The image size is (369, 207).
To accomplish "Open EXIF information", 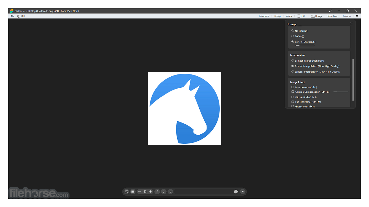I will 21,16.
